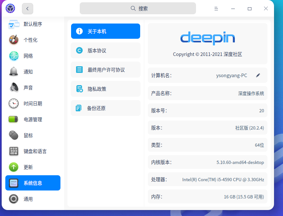283x216 pixels.
Task: View the Privacy Policy (隐私政策) page
Action: coord(106,89)
